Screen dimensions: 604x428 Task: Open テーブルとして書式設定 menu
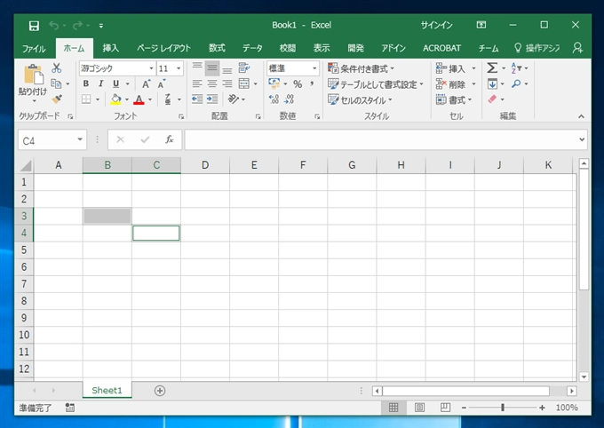[x=376, y=84]
